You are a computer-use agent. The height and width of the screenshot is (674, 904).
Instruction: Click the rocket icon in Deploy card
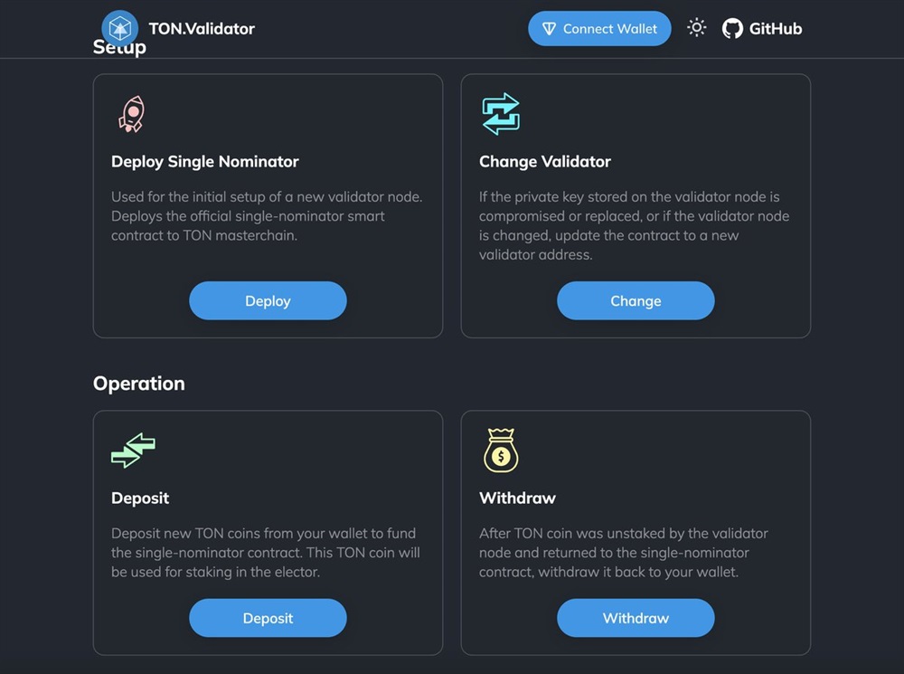pyautogui.click(x=131, y=115)
